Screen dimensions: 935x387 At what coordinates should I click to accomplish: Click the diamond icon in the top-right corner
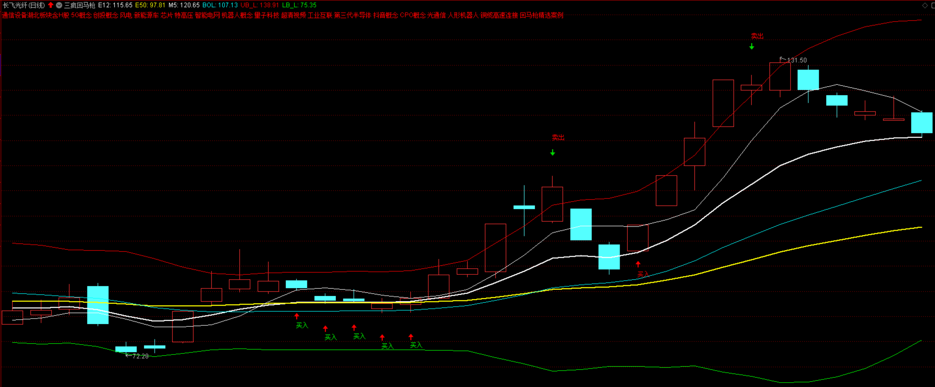point(925,5)
